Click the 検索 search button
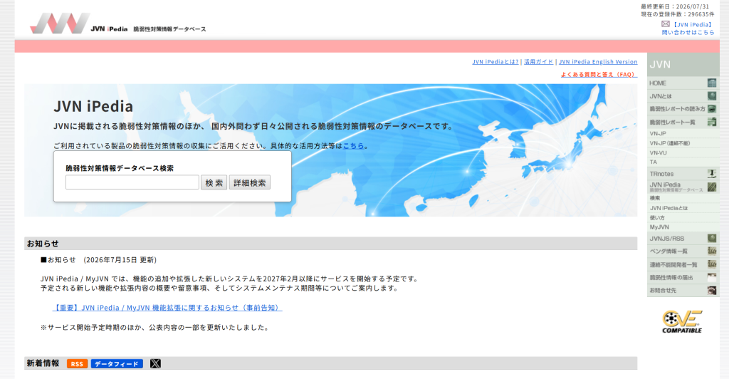 tap(214, 183)
